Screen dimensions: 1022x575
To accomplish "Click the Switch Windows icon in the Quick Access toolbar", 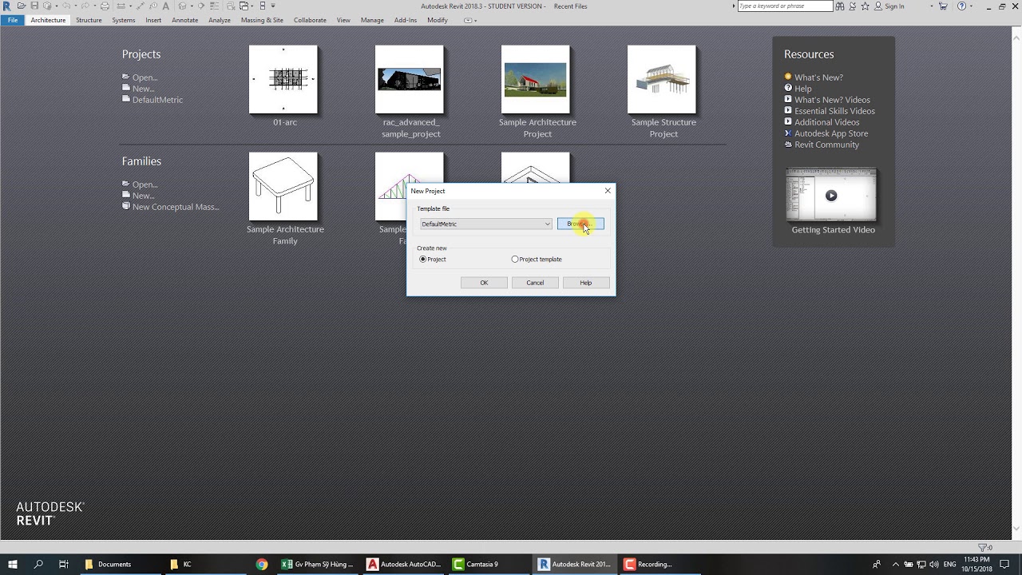I will (x=244, y=6).
